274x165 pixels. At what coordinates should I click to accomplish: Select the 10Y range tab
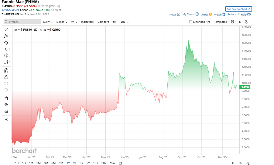pyautogui.click(x=96, y=163)
